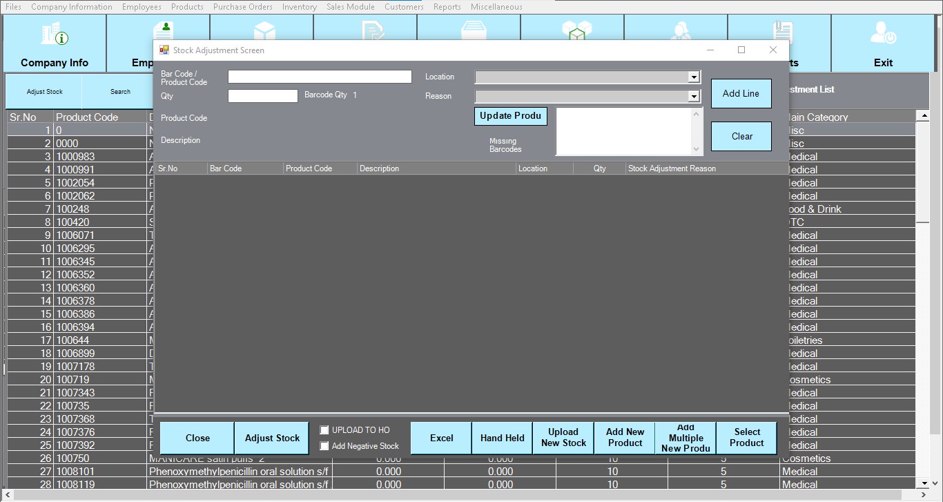The image size is (943, 502).
Task: Click the Hand Held button
Action: (x=502, y=438)
